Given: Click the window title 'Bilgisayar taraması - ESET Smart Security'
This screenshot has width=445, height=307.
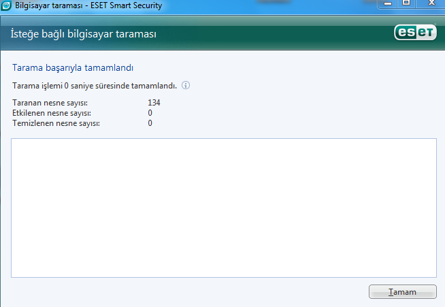Looking at the screenshot, I should coord(88,5).
